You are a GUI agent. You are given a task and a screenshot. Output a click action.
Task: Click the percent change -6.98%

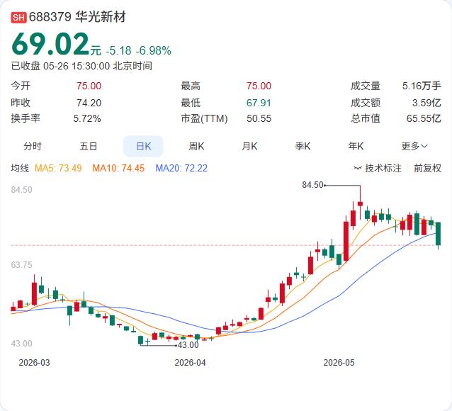tap(154, 51)
